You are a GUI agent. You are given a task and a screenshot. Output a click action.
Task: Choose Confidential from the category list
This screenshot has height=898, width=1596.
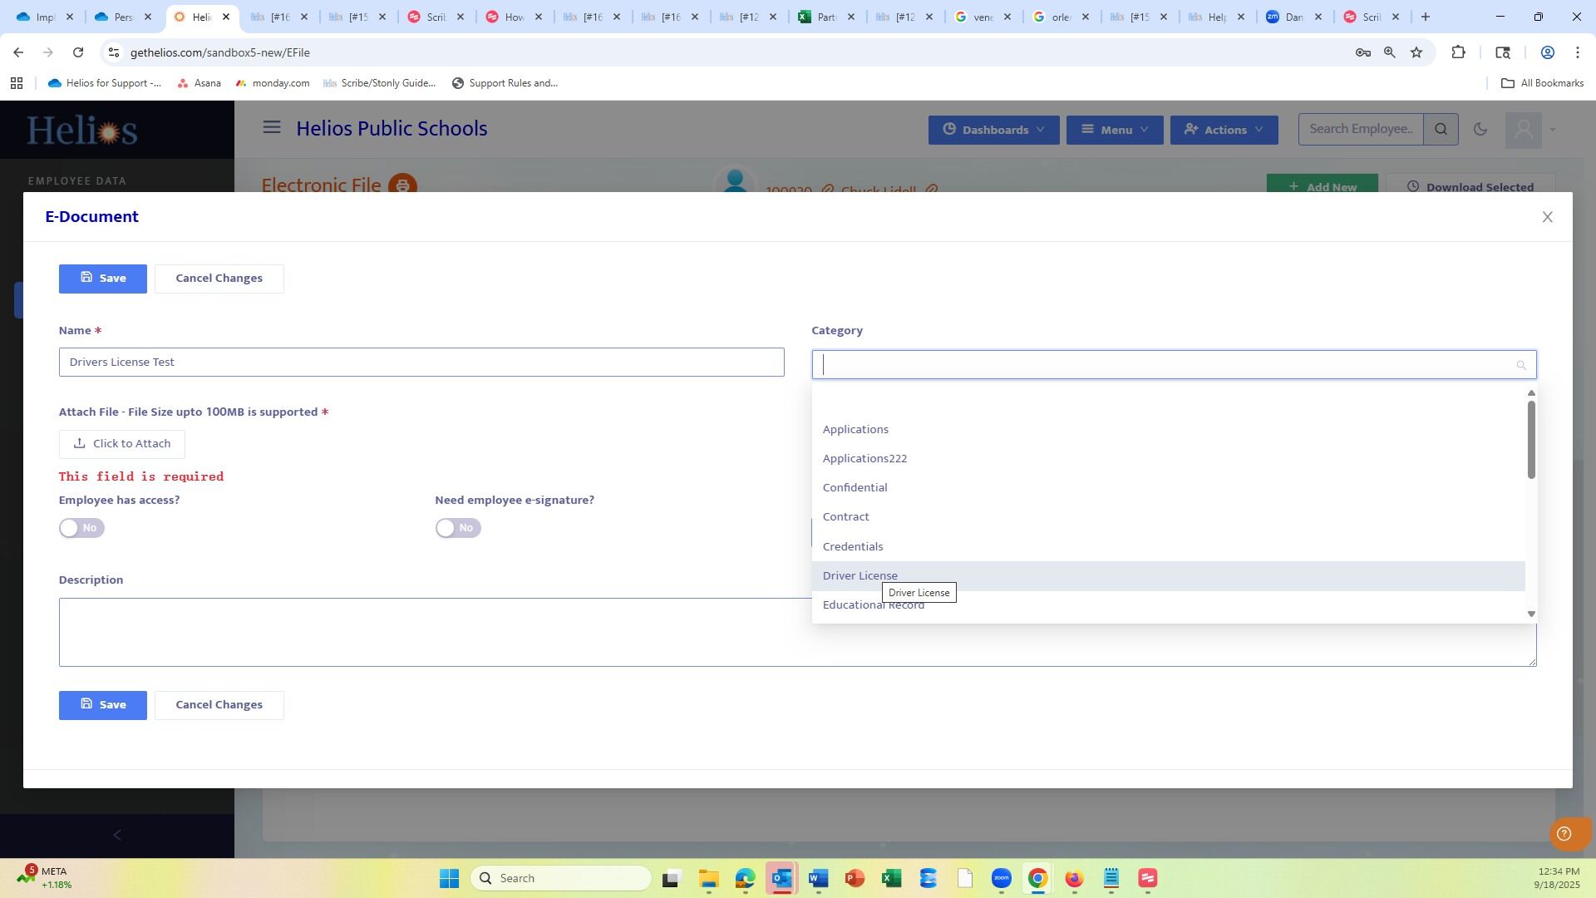[855, 487]
